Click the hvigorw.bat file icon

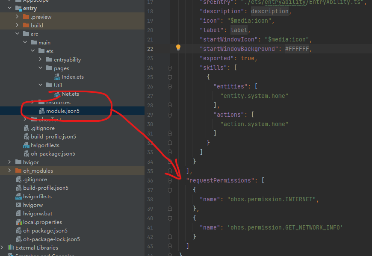19,214
